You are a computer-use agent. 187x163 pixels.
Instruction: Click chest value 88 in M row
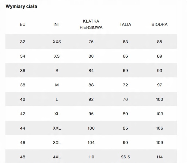coord(91,85)
